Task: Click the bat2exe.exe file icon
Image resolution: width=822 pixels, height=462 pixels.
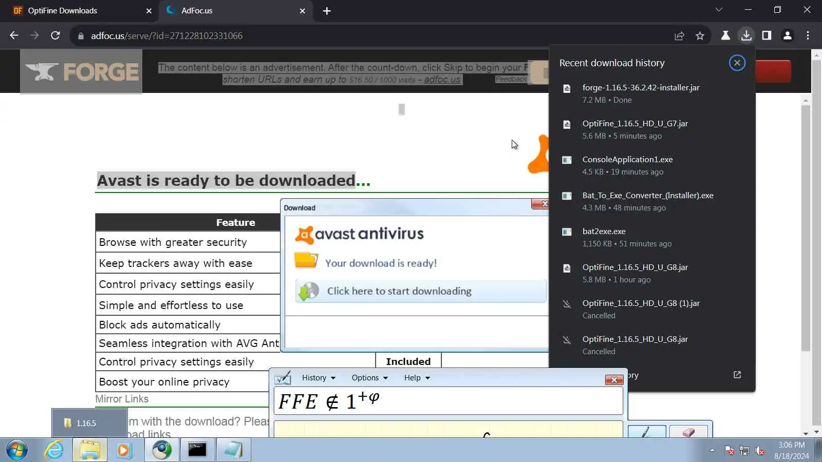Action: 567,232
